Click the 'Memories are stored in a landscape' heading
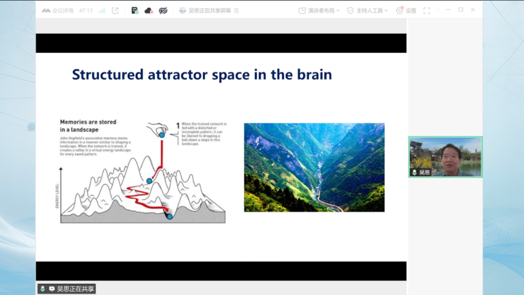The image size is (524, 295). (x=88, y=126)
